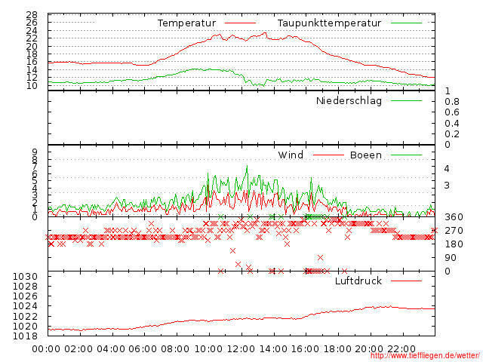Click the 0.8 precipitation axis value
This screenshot has width=483, height=362.
pos(452,102)
